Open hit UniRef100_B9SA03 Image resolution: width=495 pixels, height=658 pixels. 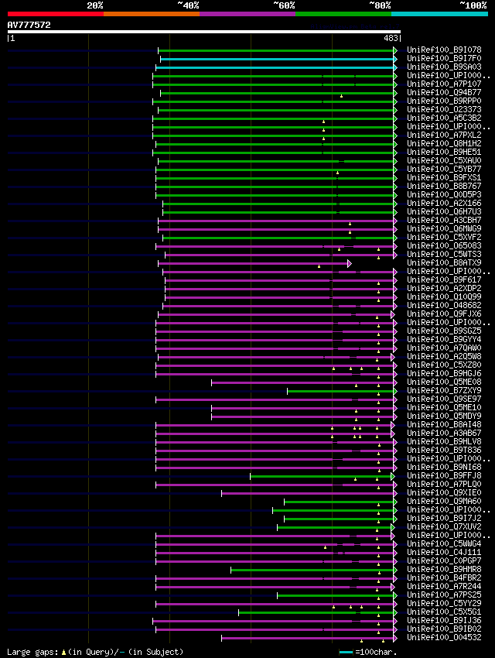click(x=444, y=67)
